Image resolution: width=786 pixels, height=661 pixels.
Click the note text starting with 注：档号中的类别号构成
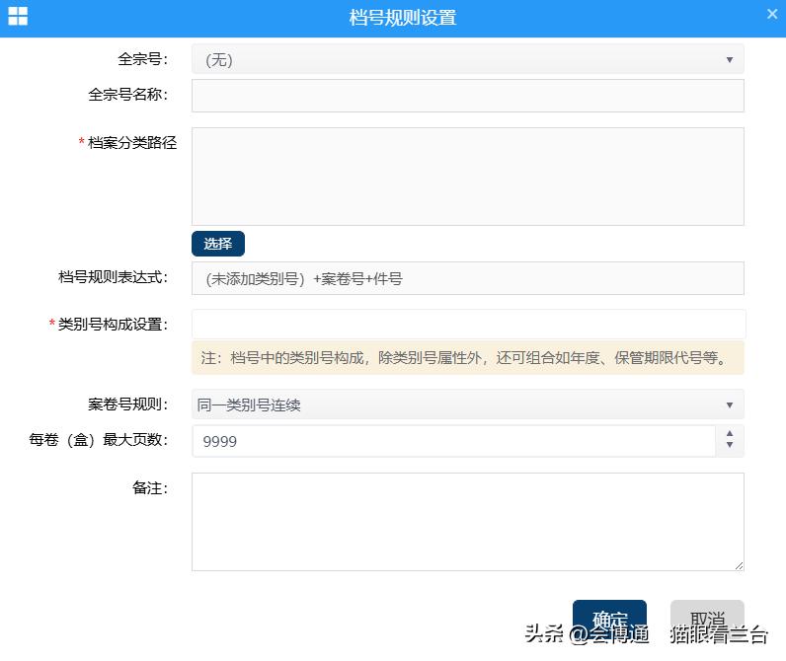tap(464, 358)
